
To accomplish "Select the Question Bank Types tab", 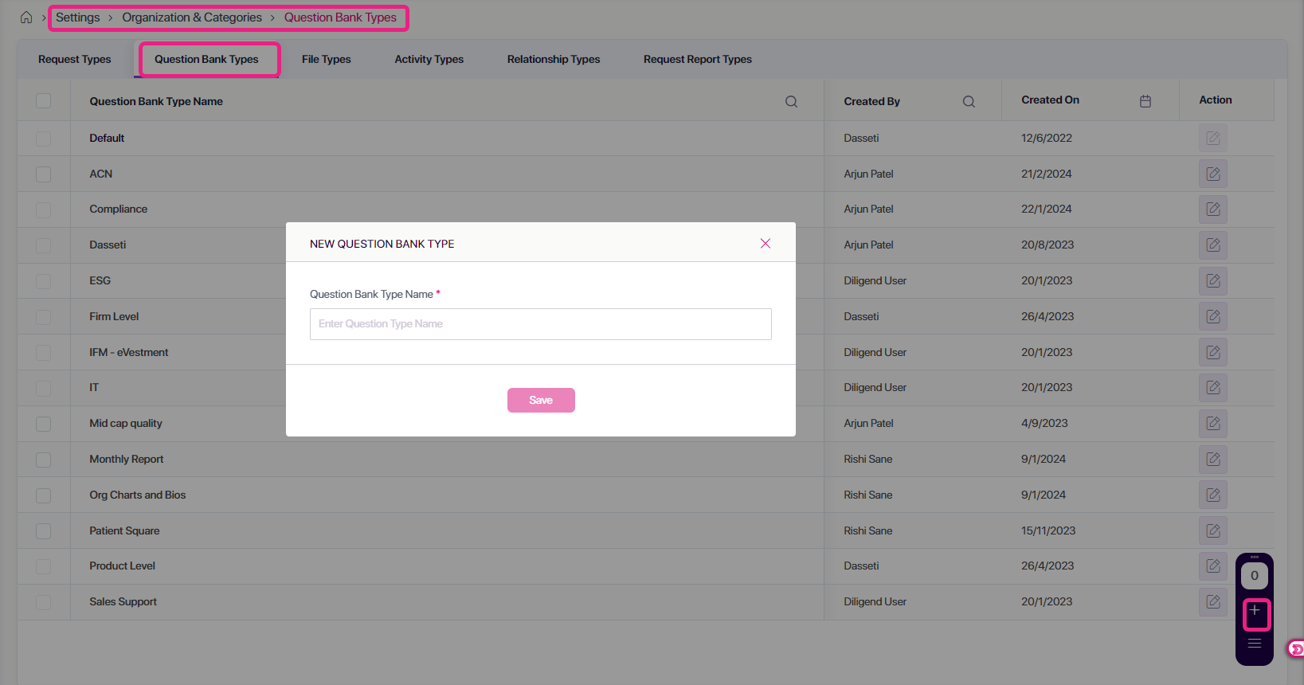I will (206, 59).
